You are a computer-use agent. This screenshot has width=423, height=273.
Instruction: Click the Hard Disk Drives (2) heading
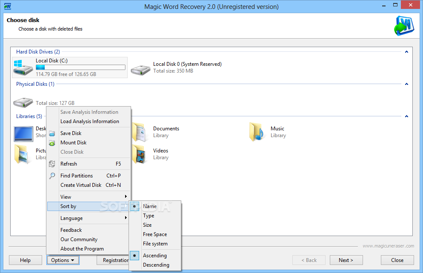(38, 52)
